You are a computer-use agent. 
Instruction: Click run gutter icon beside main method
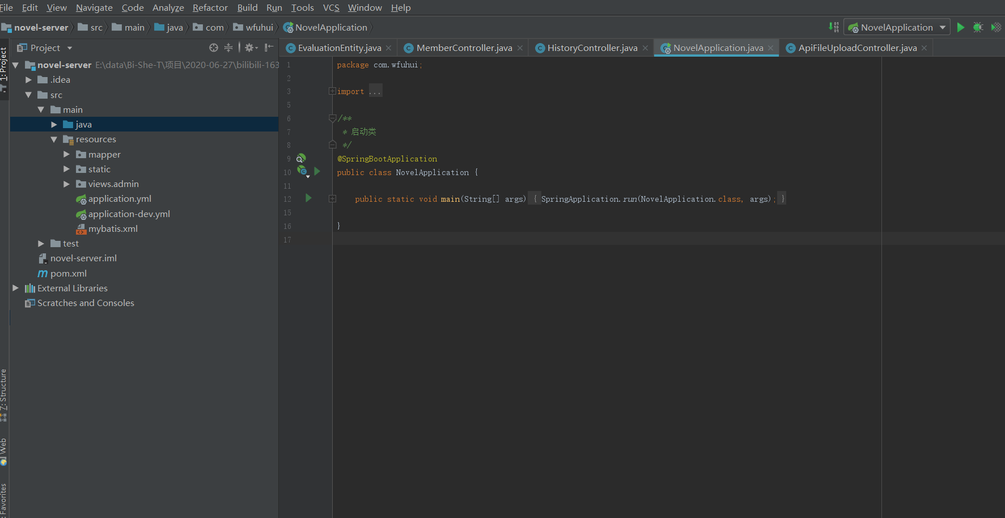308,198
